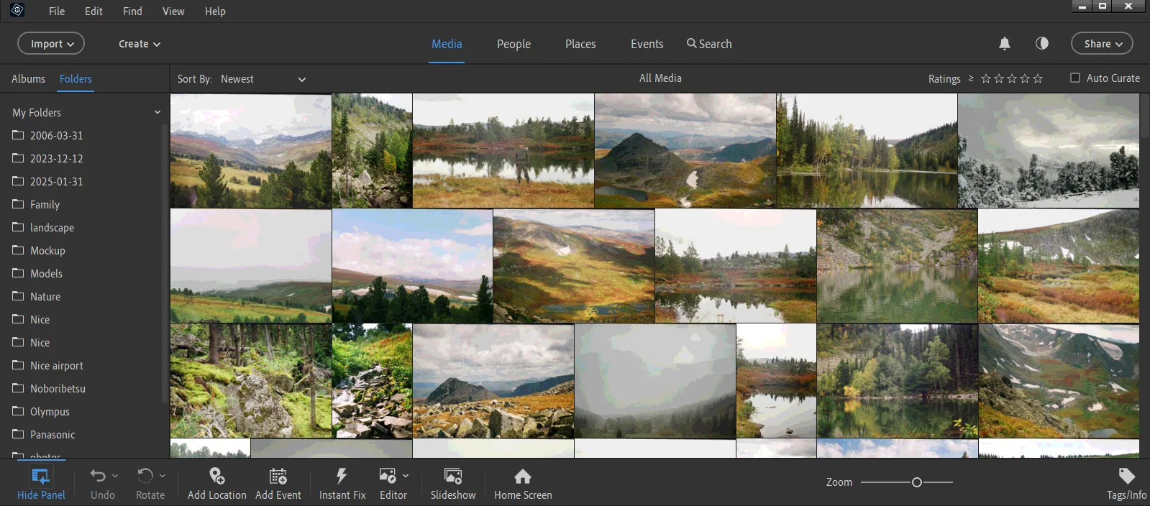This screenshot has height=506, width=1150.
Task: Switch to the Media view tab
Action: point(447,44)
